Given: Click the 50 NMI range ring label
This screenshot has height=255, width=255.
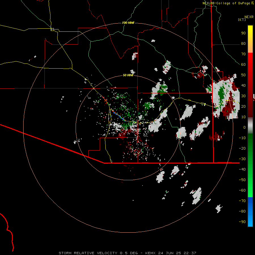Looking at the screenshot, I should coord(128,75).
